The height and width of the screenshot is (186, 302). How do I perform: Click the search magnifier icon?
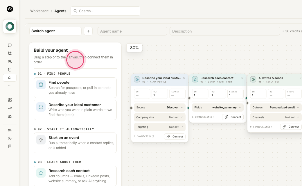[x=75, y=11]
